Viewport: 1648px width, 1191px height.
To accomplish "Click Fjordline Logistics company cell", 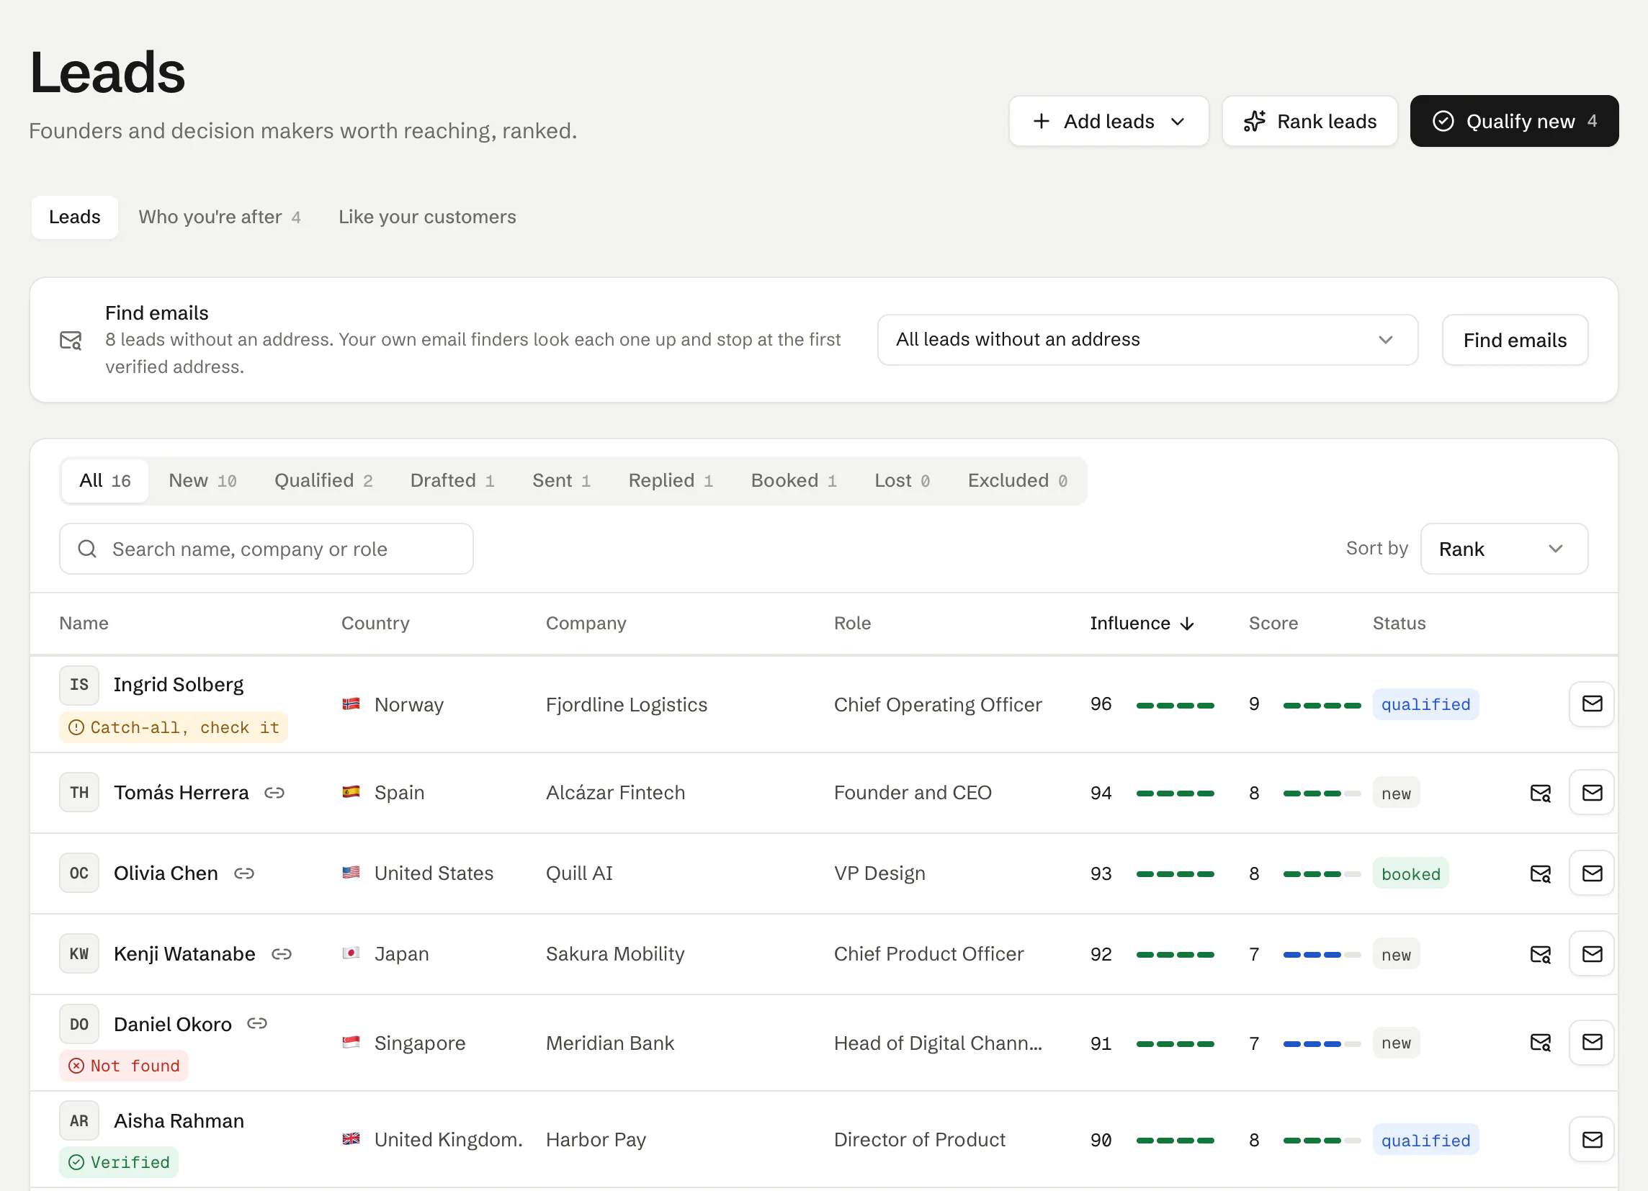I will [627, 704].
